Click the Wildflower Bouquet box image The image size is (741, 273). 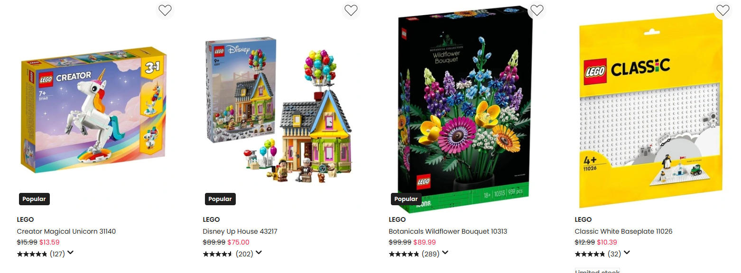[x=464, y=109]
